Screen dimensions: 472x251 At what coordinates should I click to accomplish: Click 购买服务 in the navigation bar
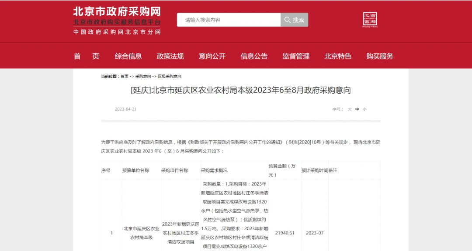click(x=380, y=56)
